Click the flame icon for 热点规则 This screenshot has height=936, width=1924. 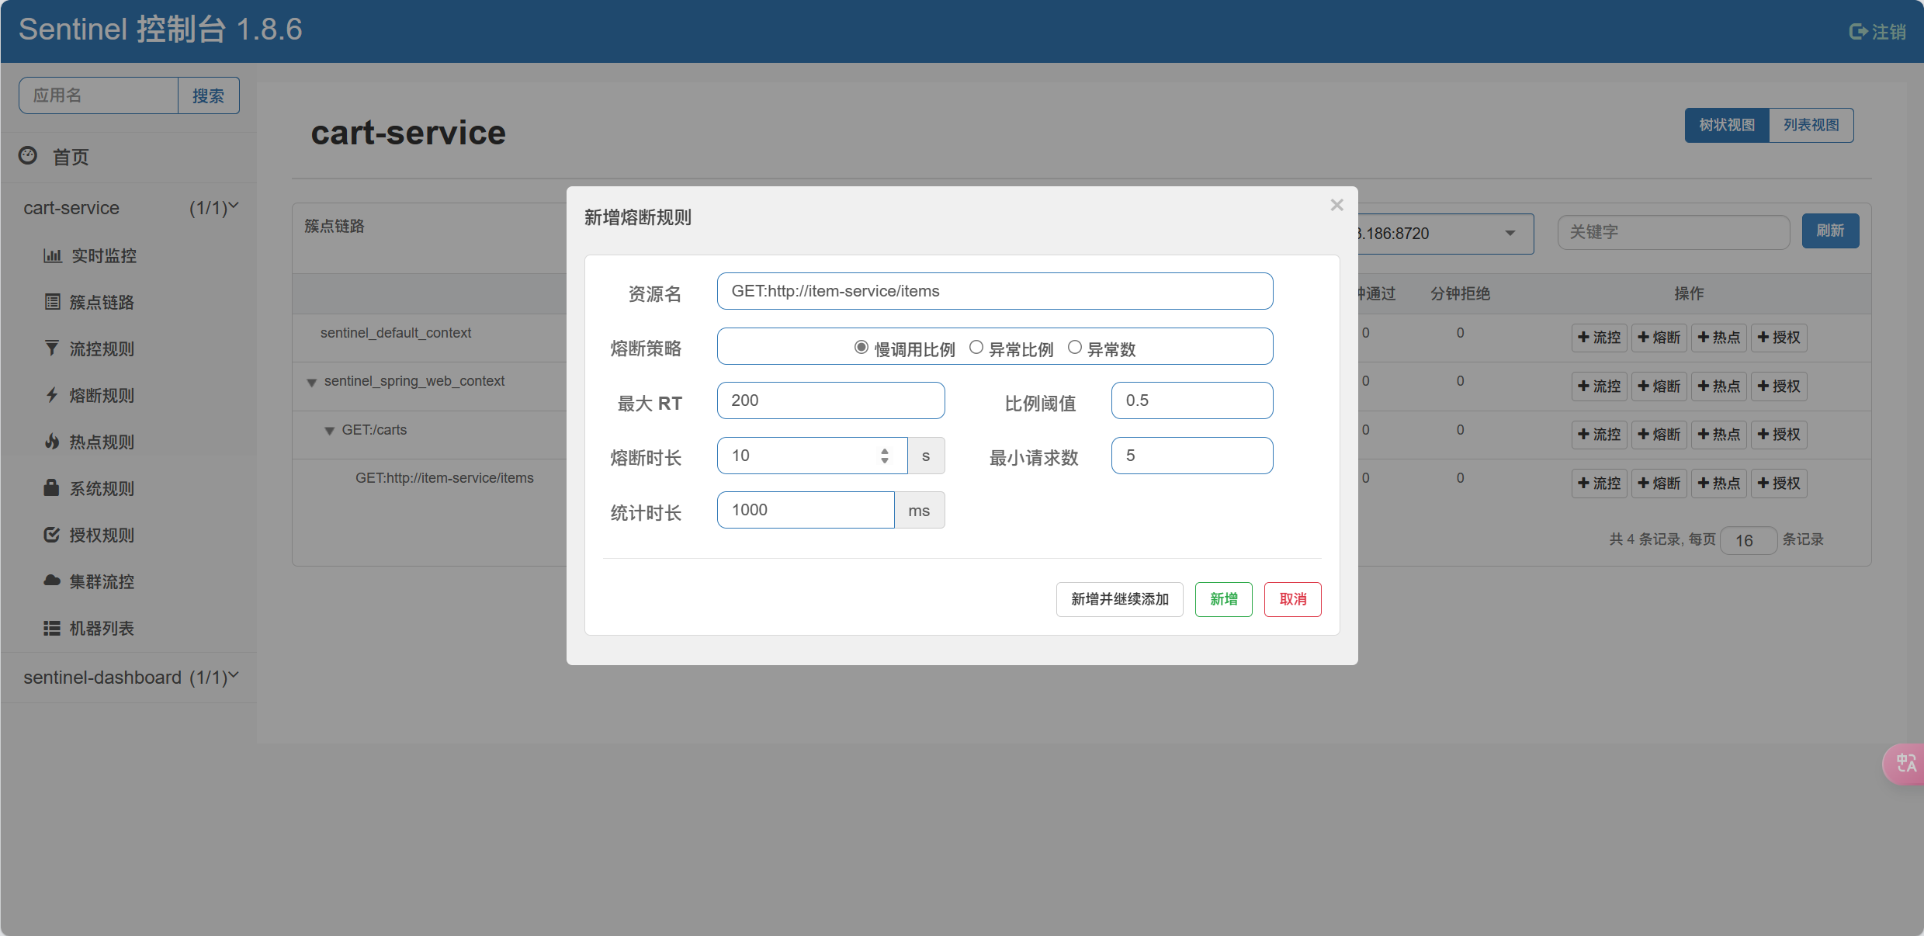pos(52,442)
